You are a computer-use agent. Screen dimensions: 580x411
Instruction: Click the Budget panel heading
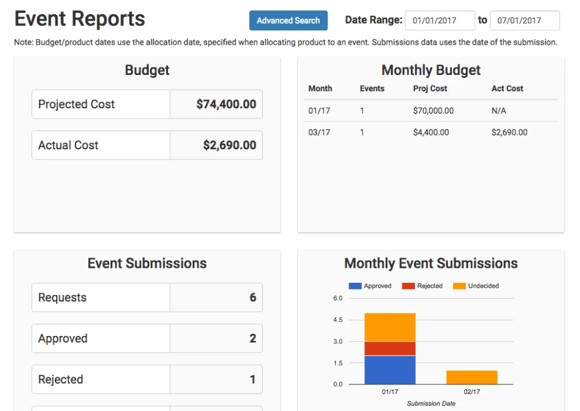click(147, 70)
